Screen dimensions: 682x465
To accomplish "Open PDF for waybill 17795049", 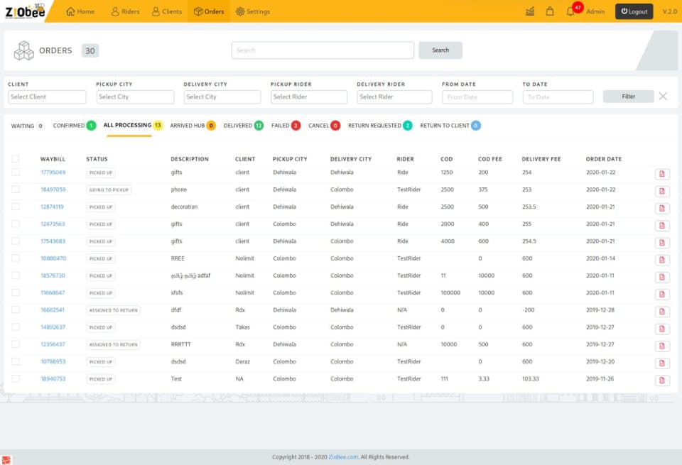I will tap(662, 174).
